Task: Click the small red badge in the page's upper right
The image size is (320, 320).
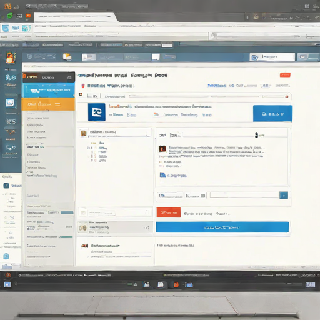Action: 285,74
